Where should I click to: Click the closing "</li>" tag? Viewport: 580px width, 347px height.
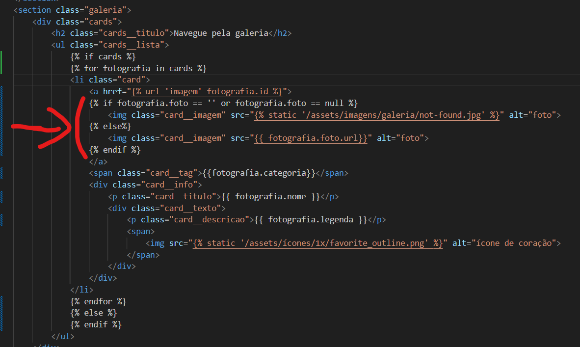pyautogui.click(x=82, y=290)
